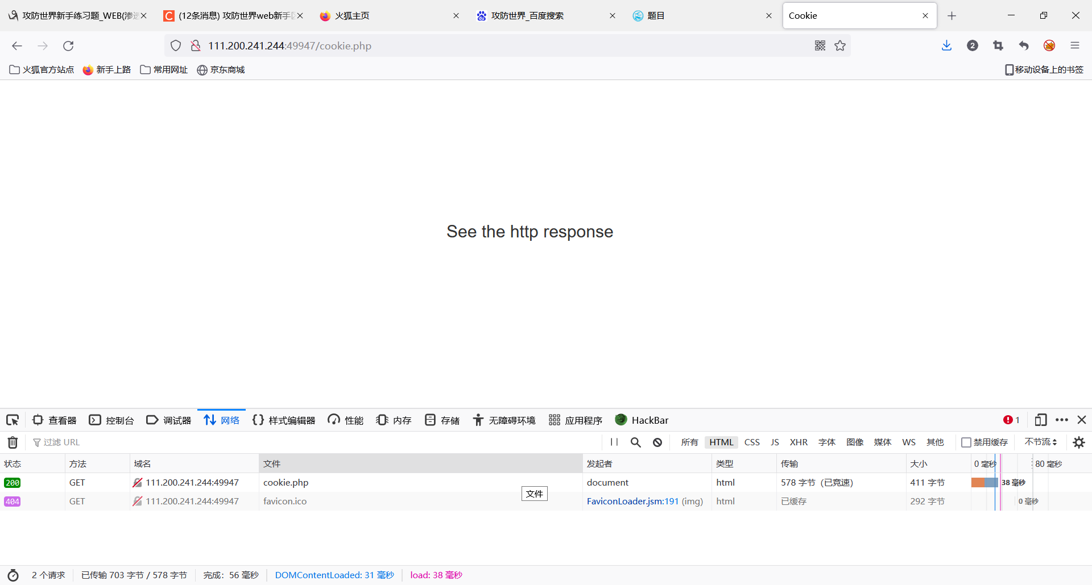Pause network recording
1092x585 pixels.
(614, 442)
